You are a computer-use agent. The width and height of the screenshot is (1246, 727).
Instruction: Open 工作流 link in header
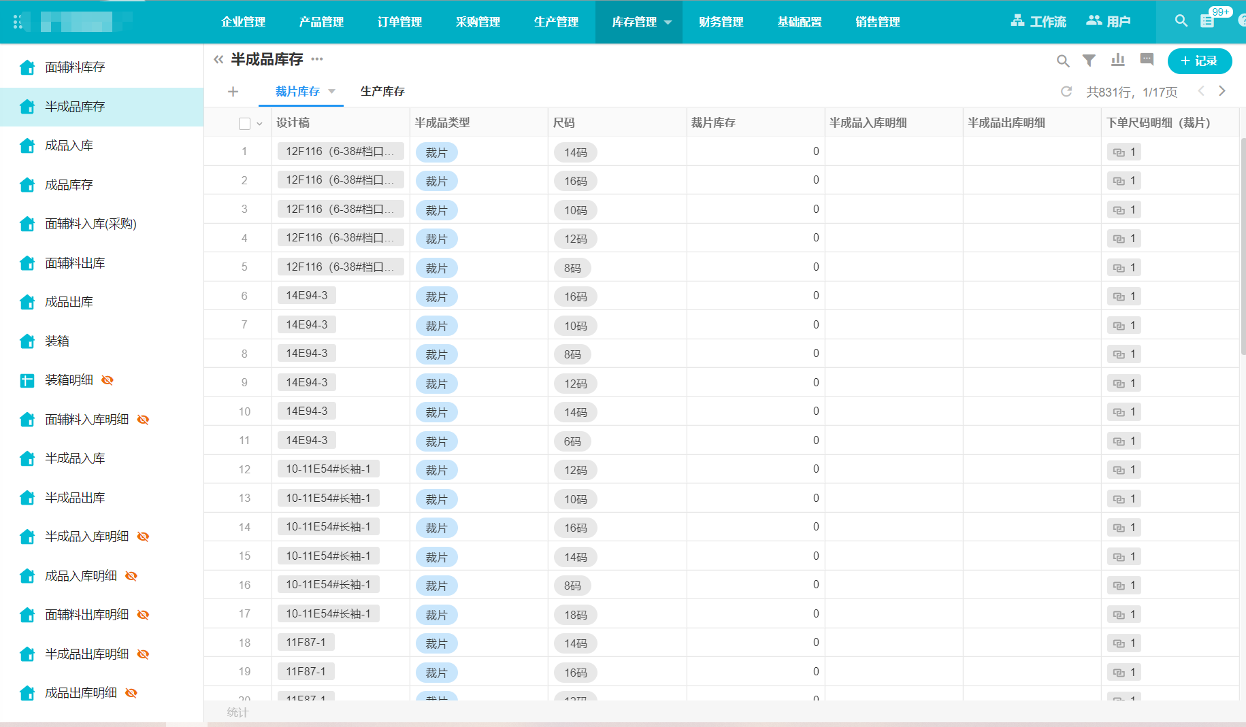point(1038,22)
